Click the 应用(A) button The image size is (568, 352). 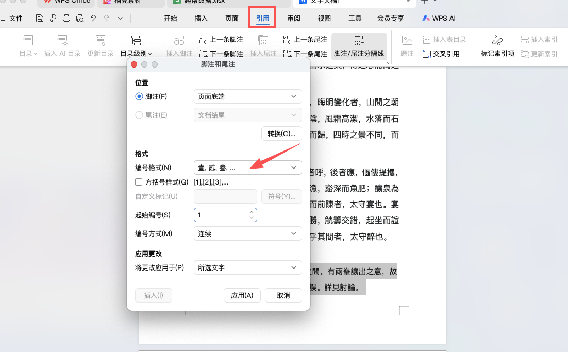242,295
